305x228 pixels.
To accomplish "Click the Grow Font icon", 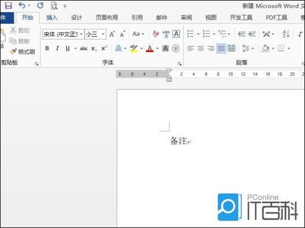I will tap(112, 34).
